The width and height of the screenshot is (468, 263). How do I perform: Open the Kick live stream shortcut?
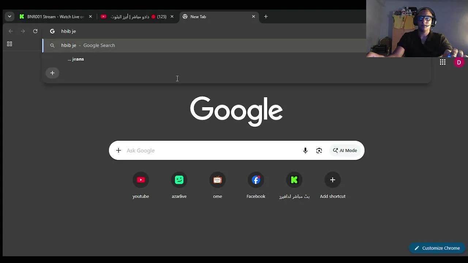pos(294,186)
